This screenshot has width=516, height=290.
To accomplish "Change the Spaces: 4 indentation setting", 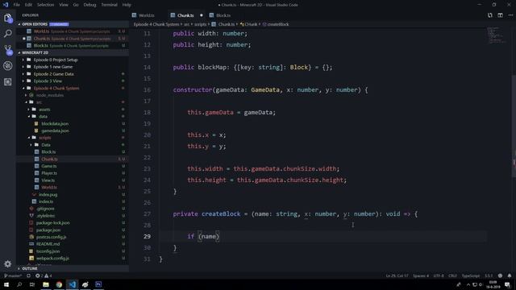I will [421, 275].
